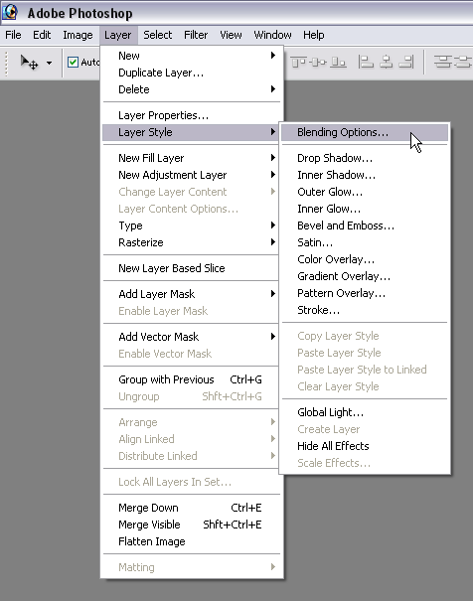Click the Photoshop title bar app icon
Screen dimensions: 473x601
point(10,12)
